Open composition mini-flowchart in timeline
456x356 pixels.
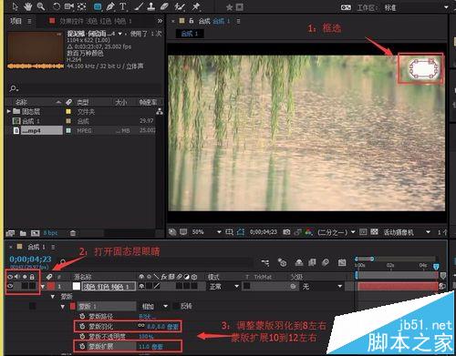pyautogui.click(x=264, y=263)
